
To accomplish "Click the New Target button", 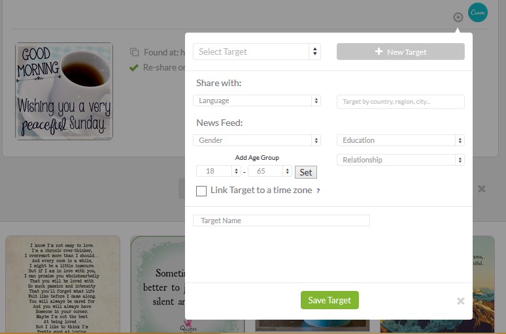I will [401, 52].
